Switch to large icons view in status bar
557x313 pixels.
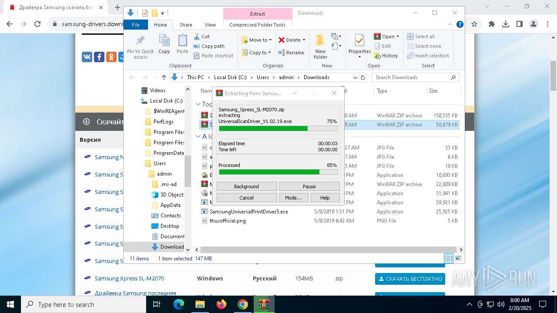(x=458, y=258)
